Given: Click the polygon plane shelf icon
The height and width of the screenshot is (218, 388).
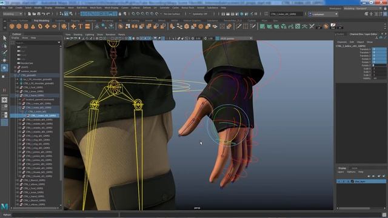Looking at the screenshot, I should tap(47, 26).
